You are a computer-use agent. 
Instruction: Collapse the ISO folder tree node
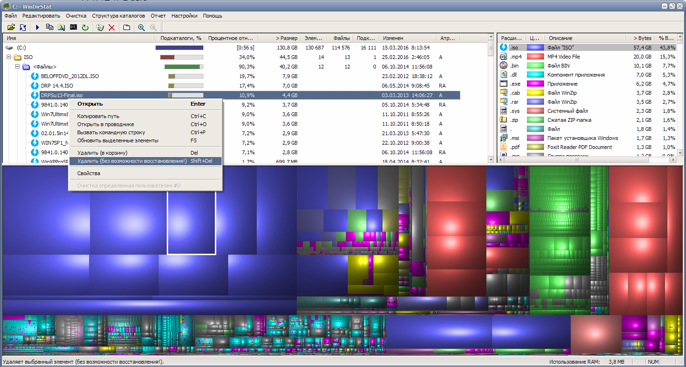pos(9,57)
